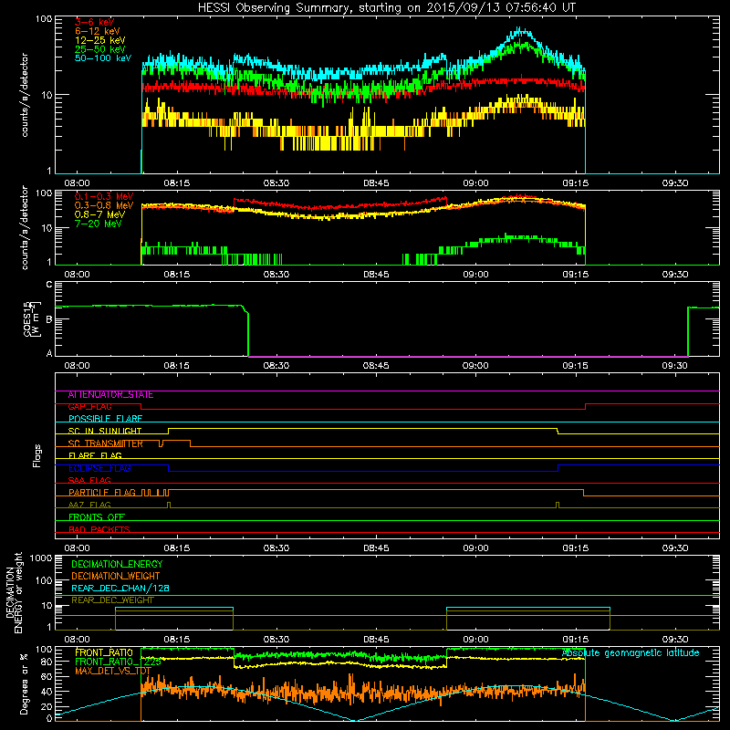The image size is (730, 730).
Task: Select the green FRONT_RATIO_1225 legend label
Action: (118, 662)
